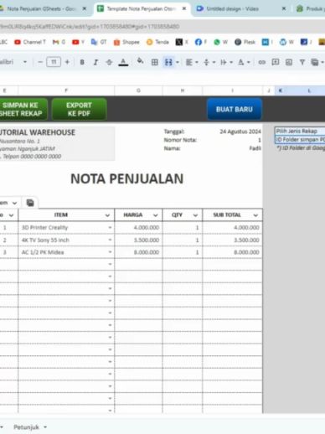
Task: Open dropdown for AC 1/2 PK Midea
Action: coord(110,252)
